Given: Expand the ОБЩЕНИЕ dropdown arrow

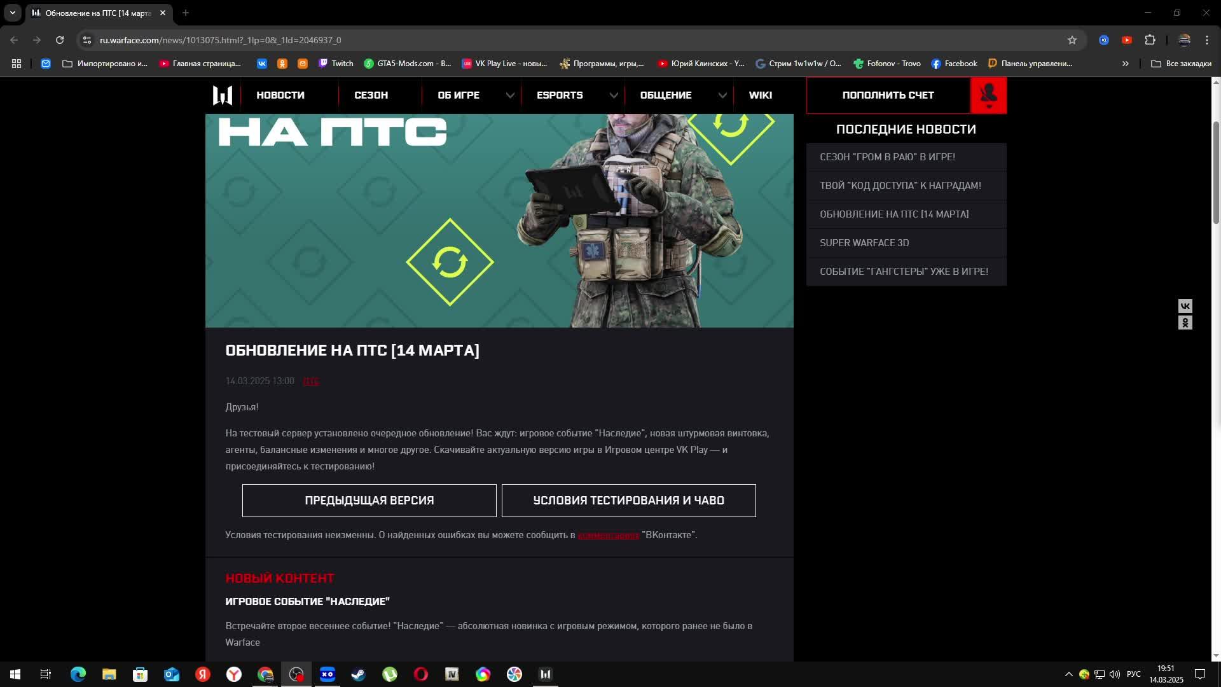Looking at the screenshot, I should 722,95.
